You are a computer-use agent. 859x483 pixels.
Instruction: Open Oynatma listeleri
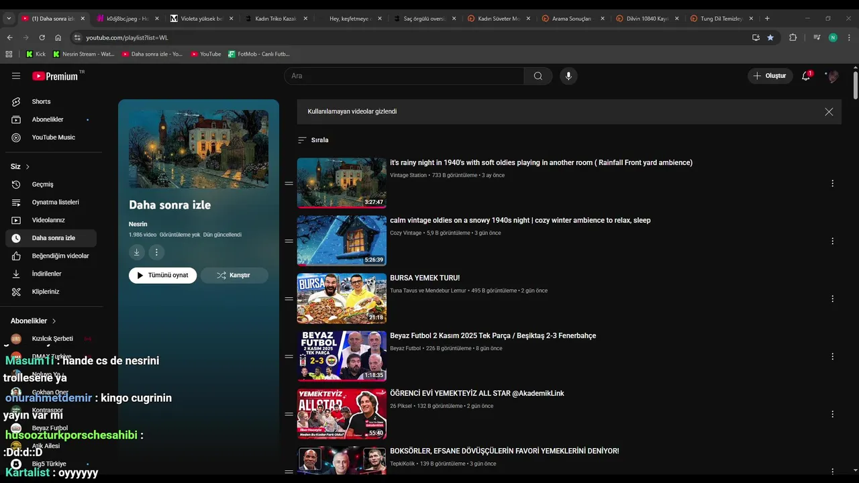click(51, 202)
